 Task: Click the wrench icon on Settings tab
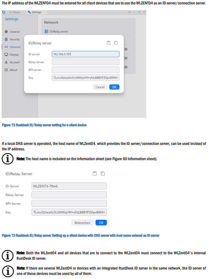coord(29,12)
